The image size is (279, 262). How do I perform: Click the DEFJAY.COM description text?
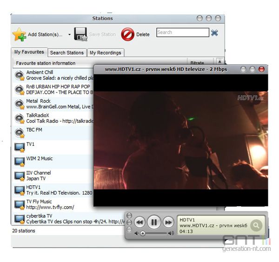click(60, 92)
